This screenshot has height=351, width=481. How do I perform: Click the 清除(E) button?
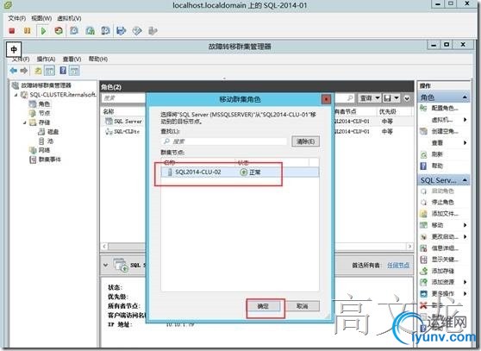[x=305, y=141]
